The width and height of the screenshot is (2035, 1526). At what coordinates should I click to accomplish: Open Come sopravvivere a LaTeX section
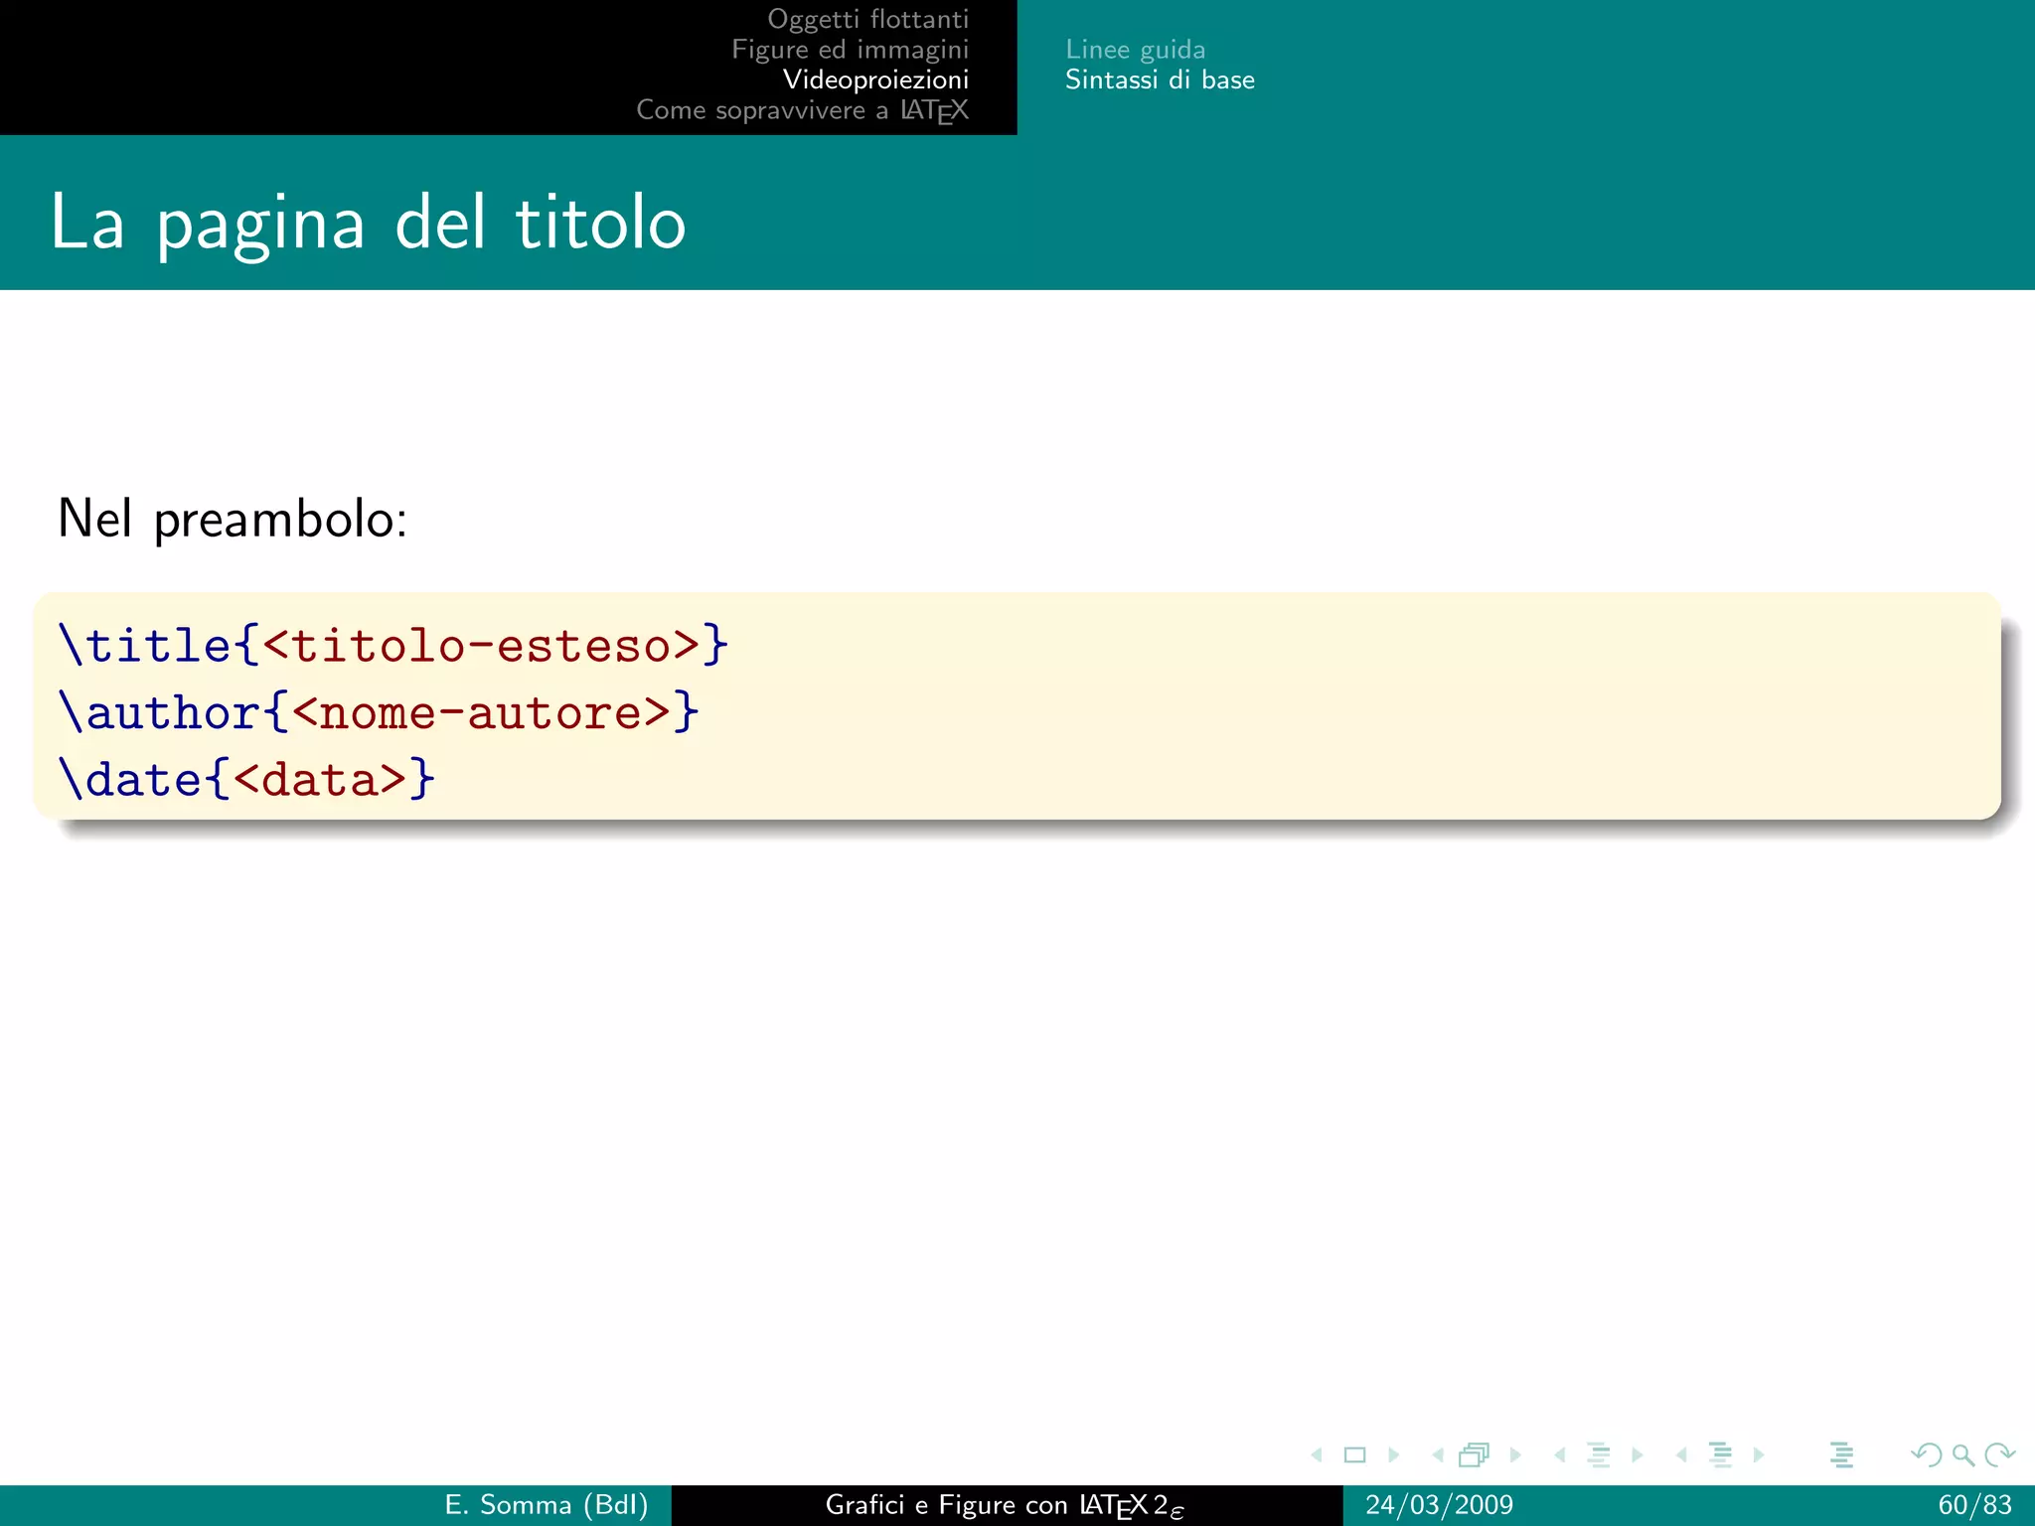pos(803,110)
